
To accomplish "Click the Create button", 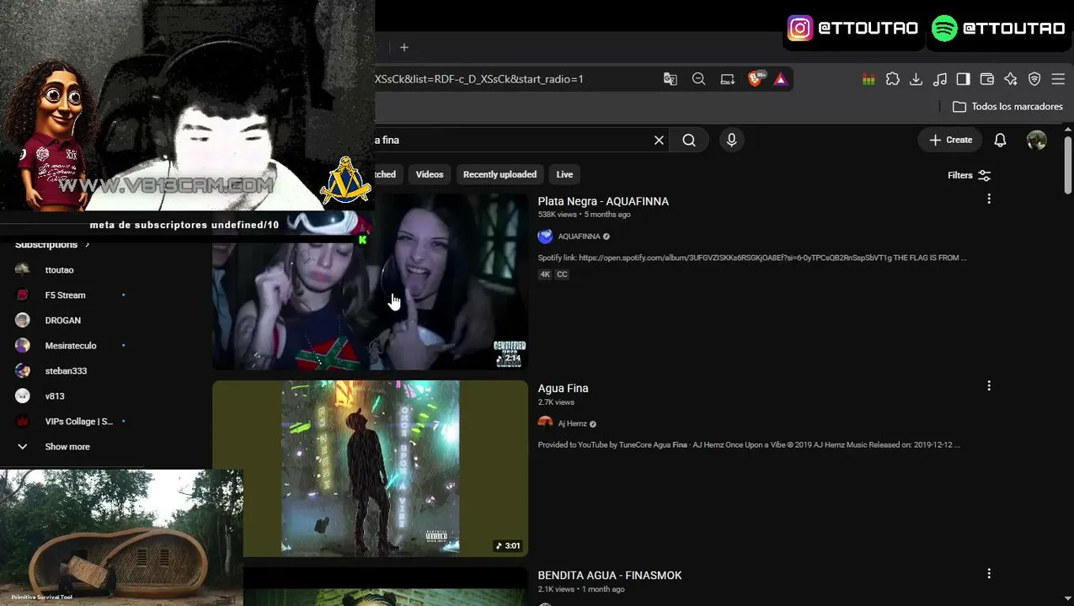I will [950, 141].
